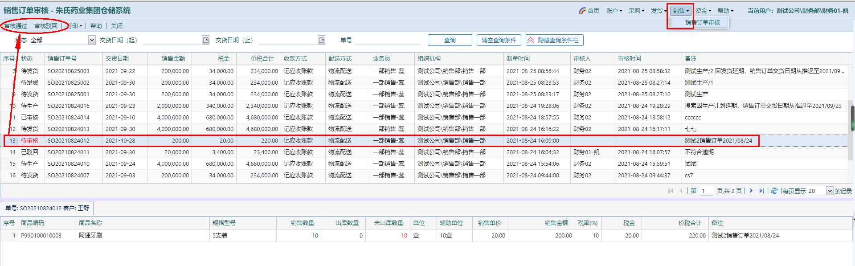Open the start delivery date calendar picker

coord(205,40)
